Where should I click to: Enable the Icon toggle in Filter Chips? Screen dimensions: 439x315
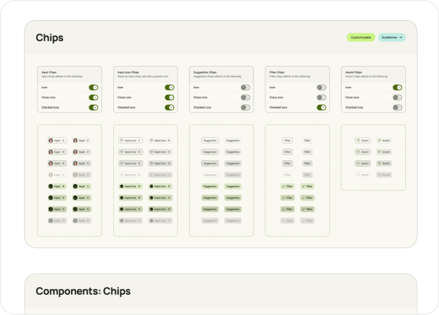(x=321, y=87)
